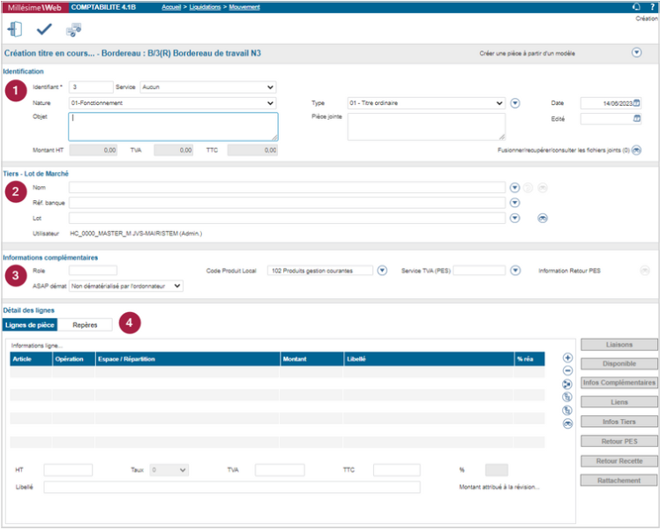The image size is (660, 530).
Task: Click the Liquidations breadcrumb link
Action: [x=204, y=6]
